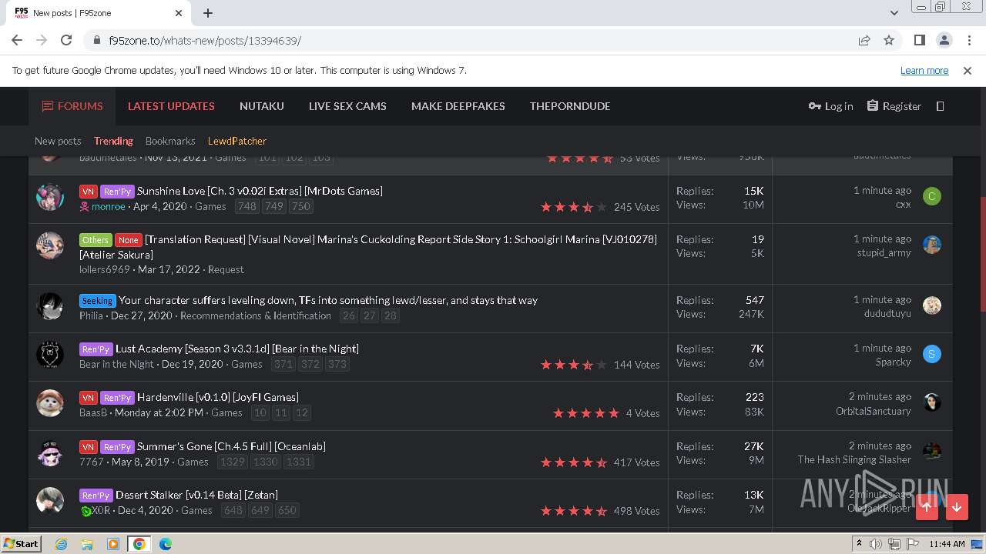Image resolution: width=986 pixels, height=554 pixels.
Task: Open user cxx green avatar icon
Action: click(x=931, y=196)
